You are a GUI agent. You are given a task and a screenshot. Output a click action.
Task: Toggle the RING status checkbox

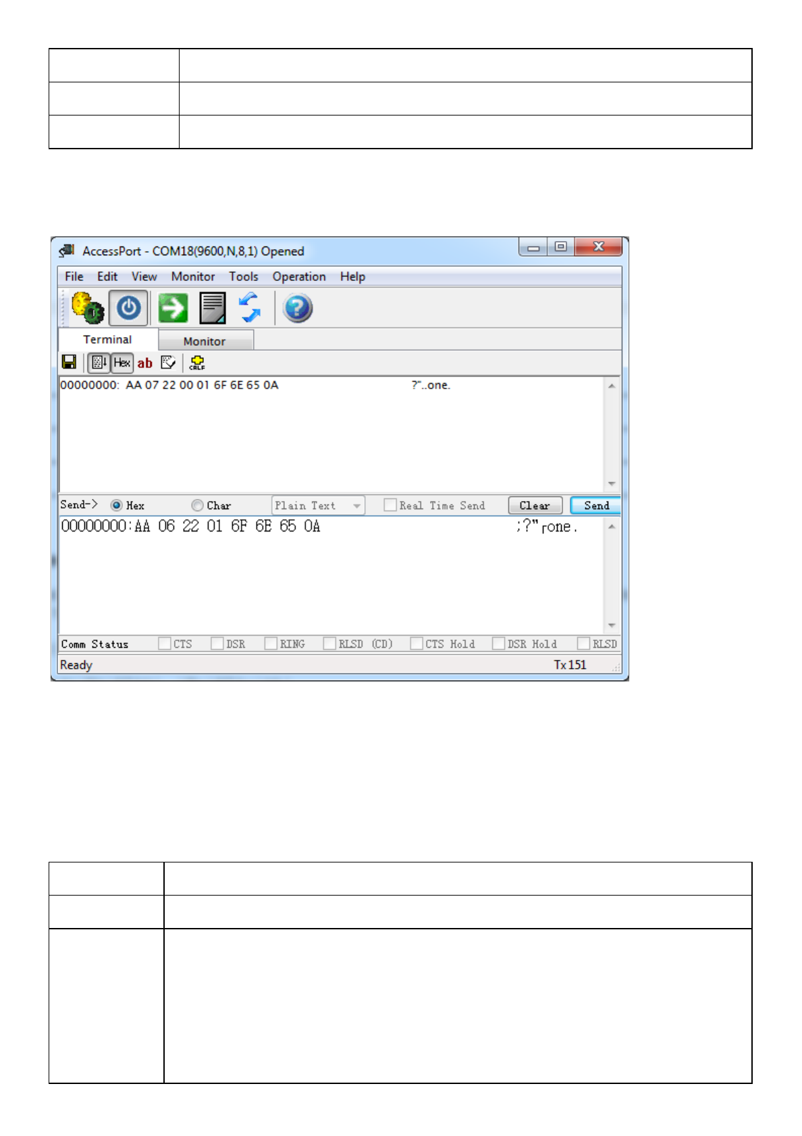point(271,644)
